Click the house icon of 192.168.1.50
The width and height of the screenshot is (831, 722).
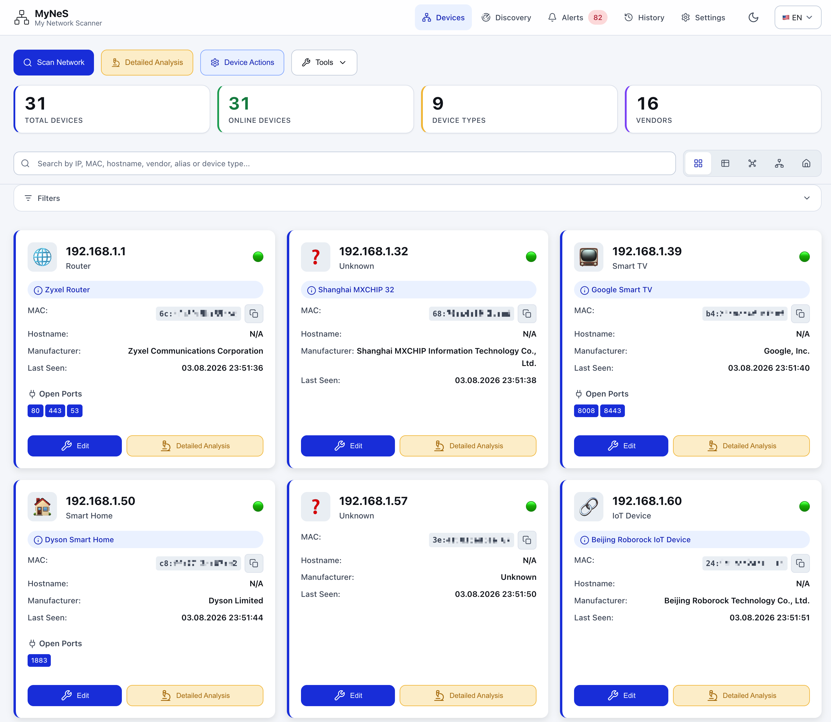click(x=42, y=506)
